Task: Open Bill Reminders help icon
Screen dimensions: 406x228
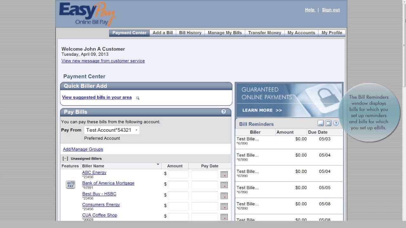Action: [336, 123]
